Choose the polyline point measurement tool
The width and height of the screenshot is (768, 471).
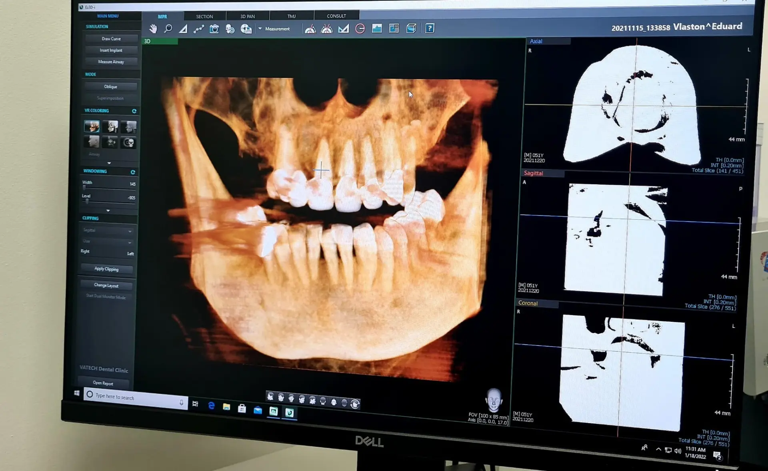click(199, 29)
